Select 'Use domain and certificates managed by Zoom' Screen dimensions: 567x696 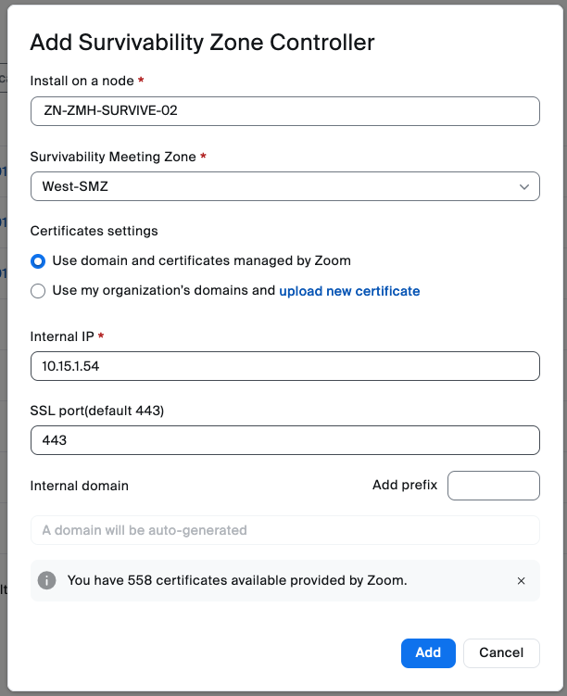click(38, 261)
